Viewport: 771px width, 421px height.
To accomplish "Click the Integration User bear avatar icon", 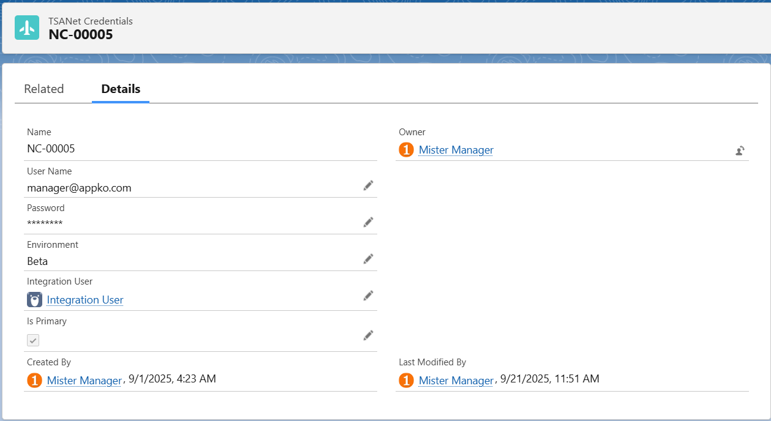I will point(34,300).
